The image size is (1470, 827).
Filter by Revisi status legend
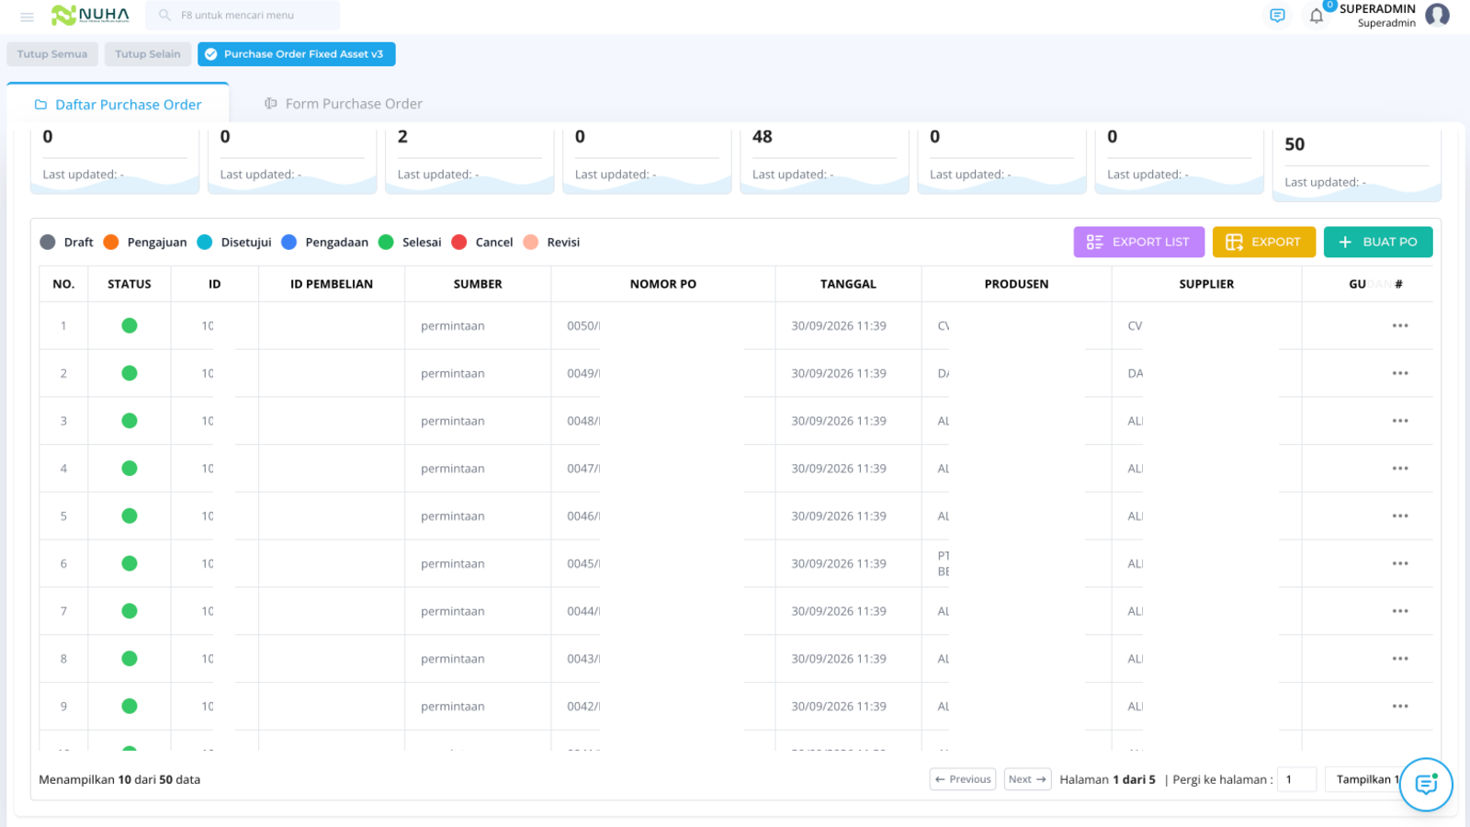click(x=551, y=243)
